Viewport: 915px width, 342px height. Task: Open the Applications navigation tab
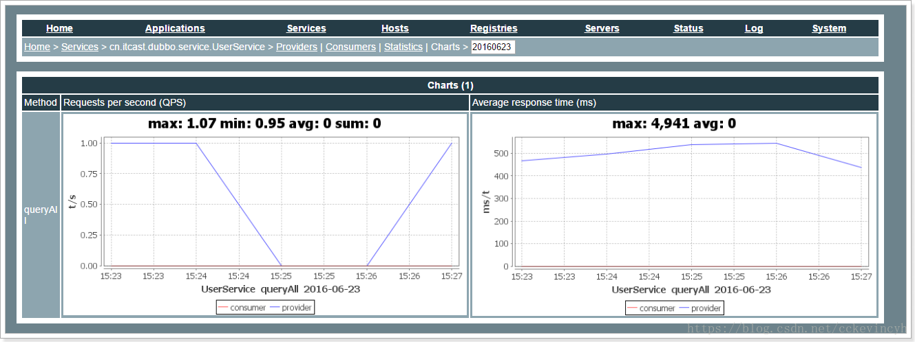pos(175,28)
